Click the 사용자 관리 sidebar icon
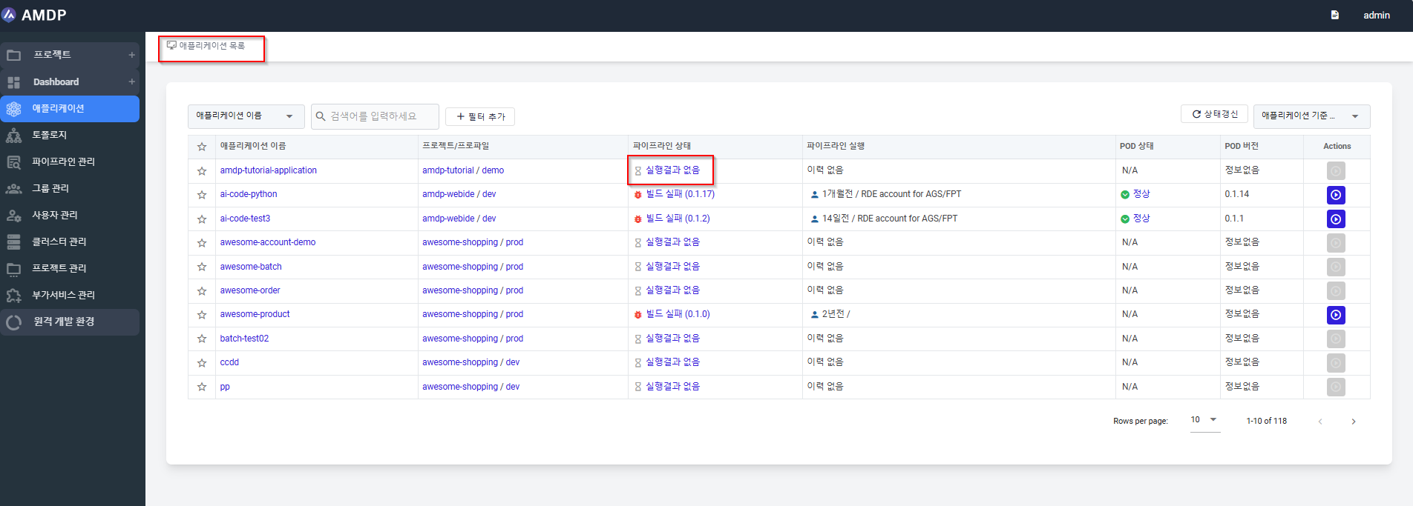Viewport: 1413px width, 506px height. point(13,215)
